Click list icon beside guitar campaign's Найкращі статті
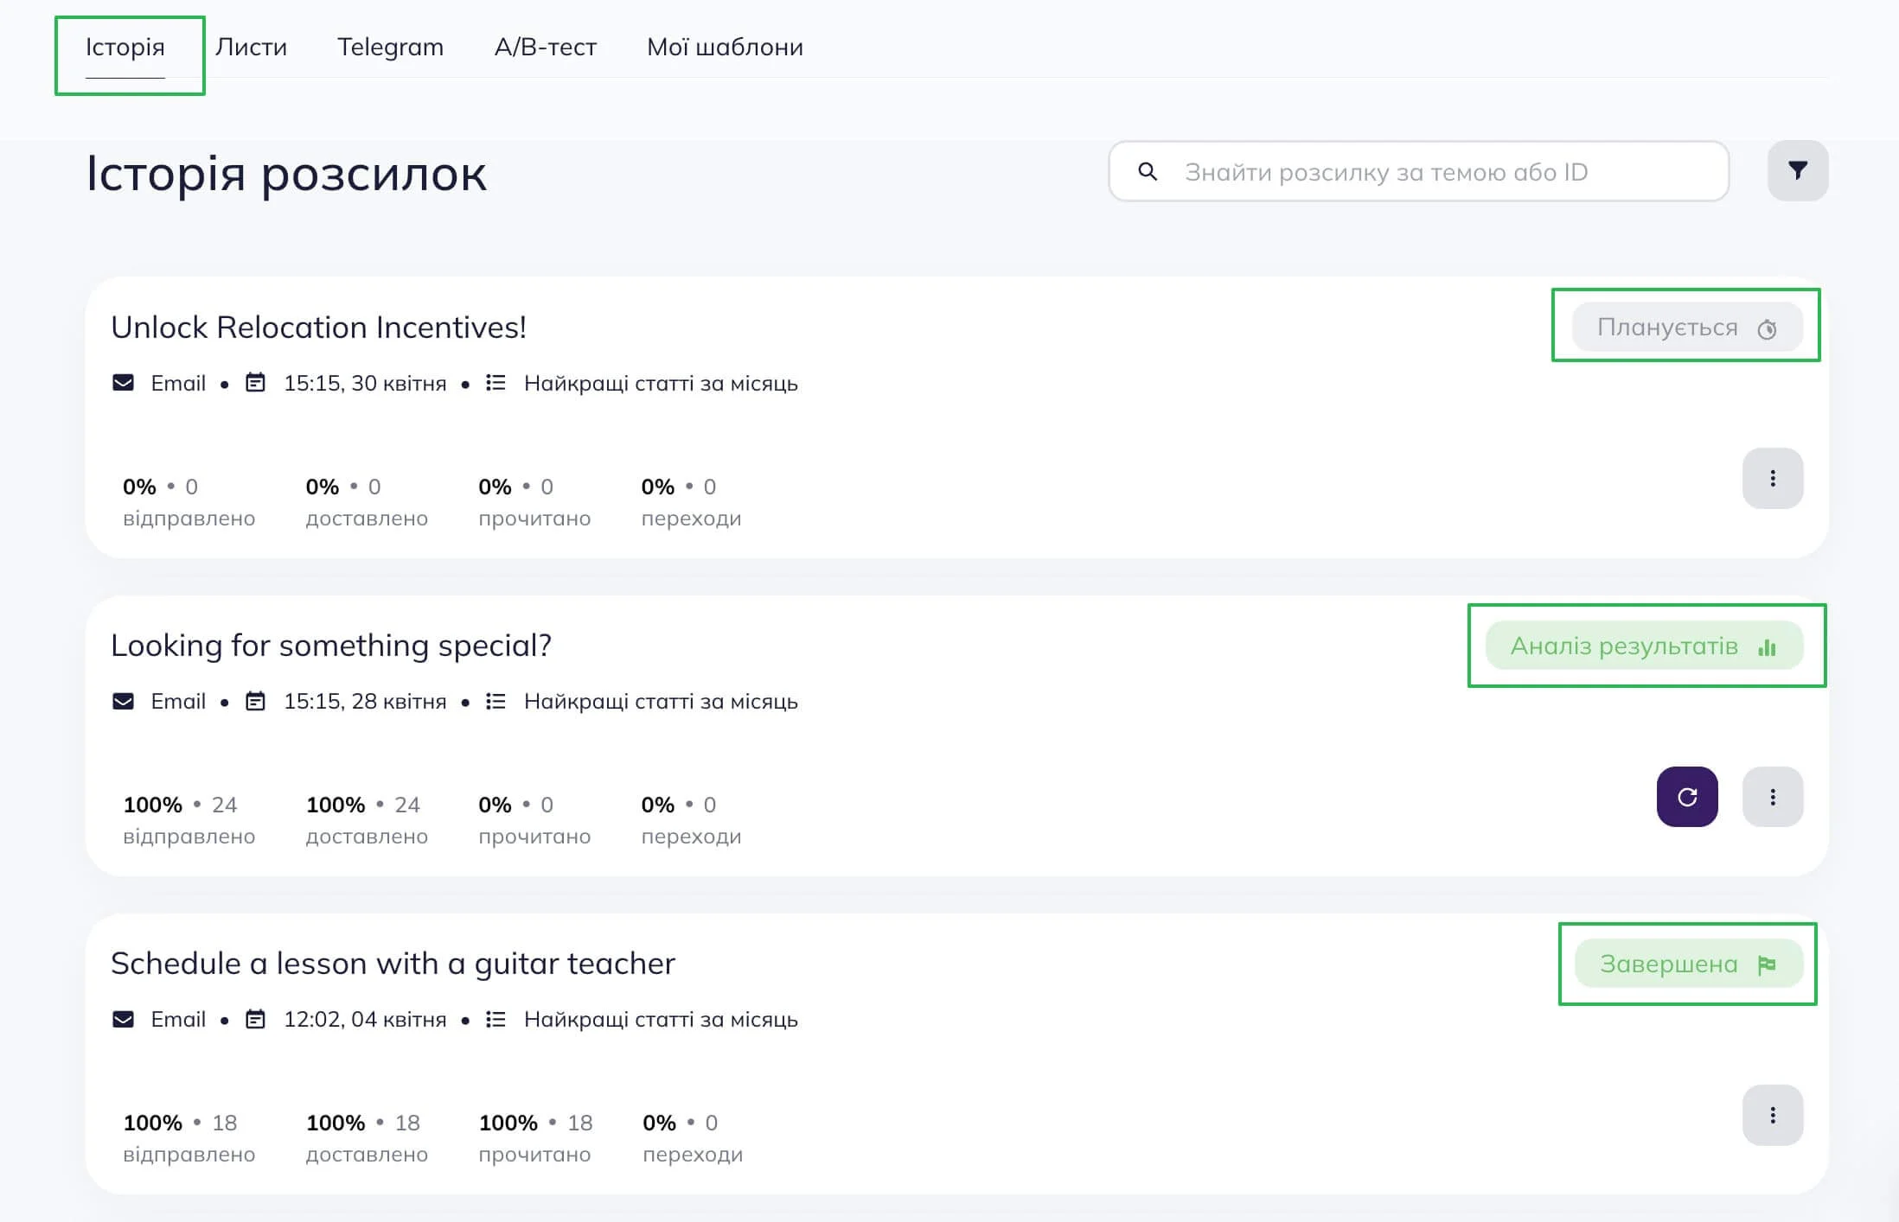 496,1019
